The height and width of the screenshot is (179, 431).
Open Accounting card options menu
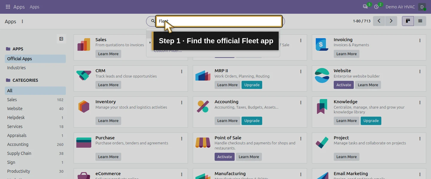(301, 103)
